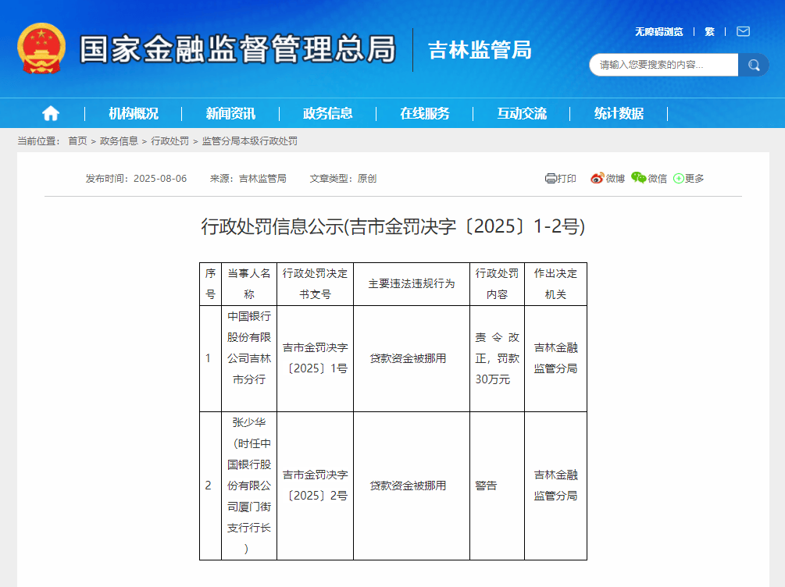Click 行政处罚决定书文号 column header
Image resolution: width=785 pixels, height=587 pixels.
coord(315,283)
